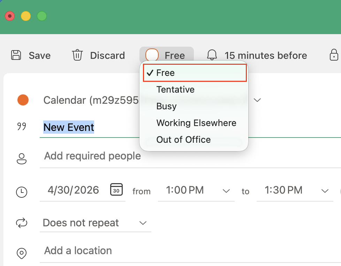341x266 pixels.
Task: Click the Add a location field
Action: tap(190, 251)
